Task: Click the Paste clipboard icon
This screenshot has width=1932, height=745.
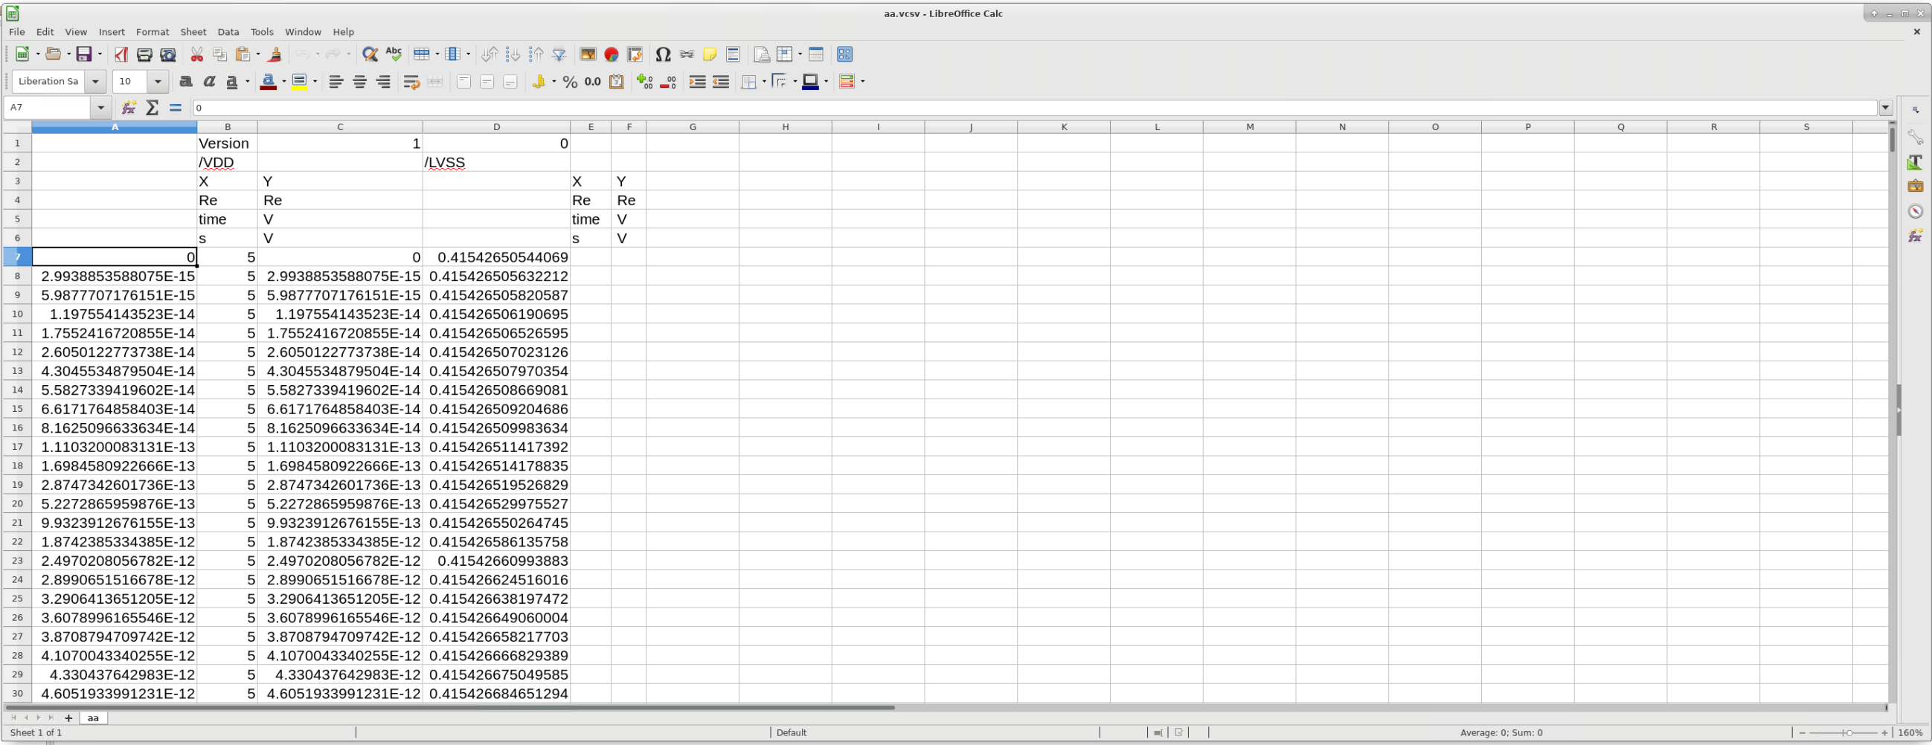Action: point(243,54)
